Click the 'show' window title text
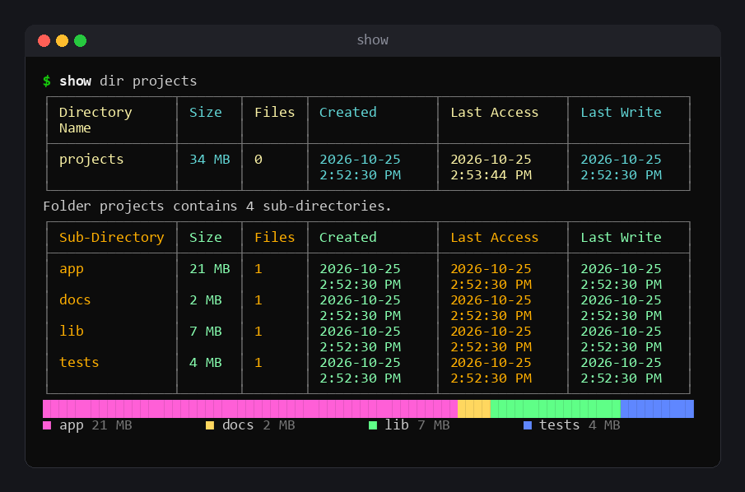The width and height of the screenshot is (745, 492). (372, 40)
